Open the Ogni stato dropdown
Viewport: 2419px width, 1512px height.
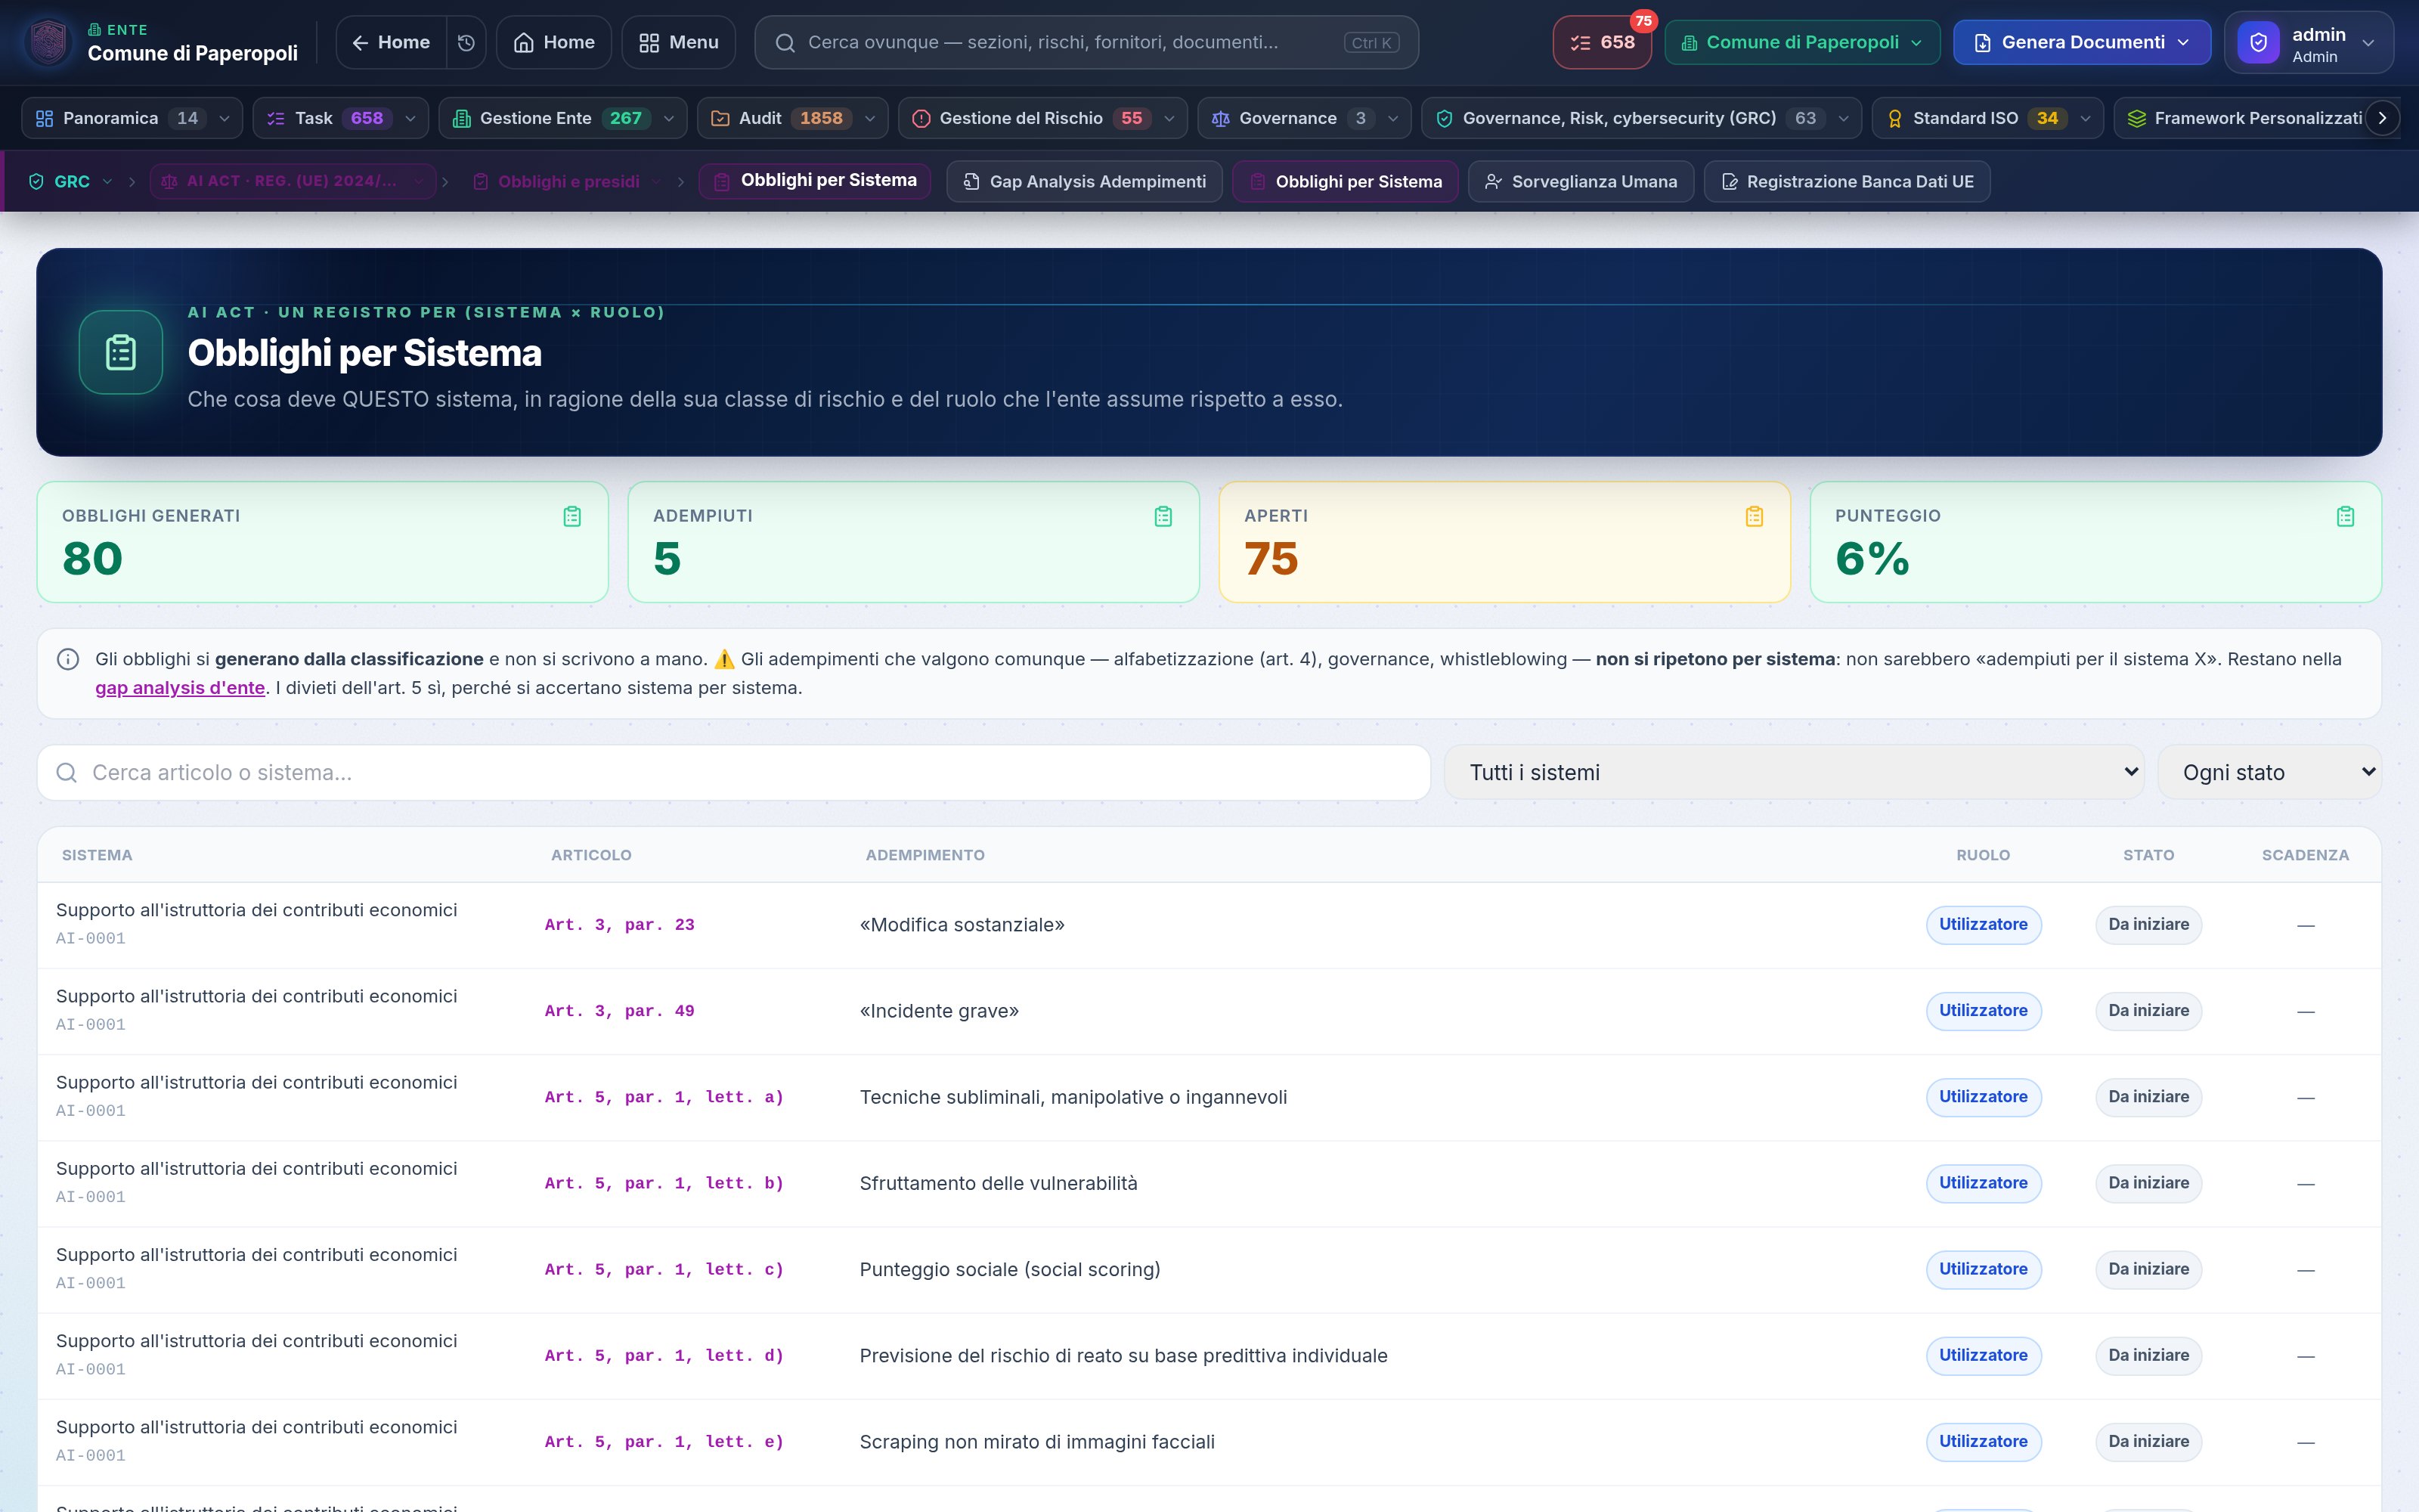(2269, 772)
